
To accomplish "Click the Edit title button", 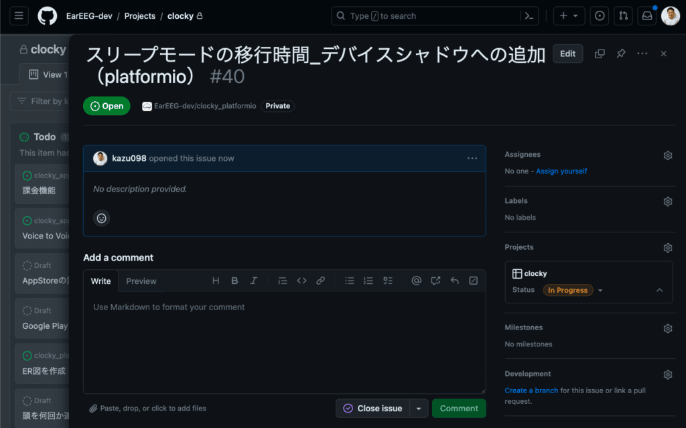I will (x=567, y=54).
